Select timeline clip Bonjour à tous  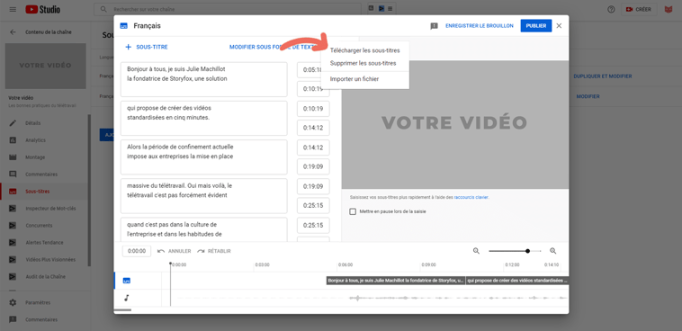point(396,281)
